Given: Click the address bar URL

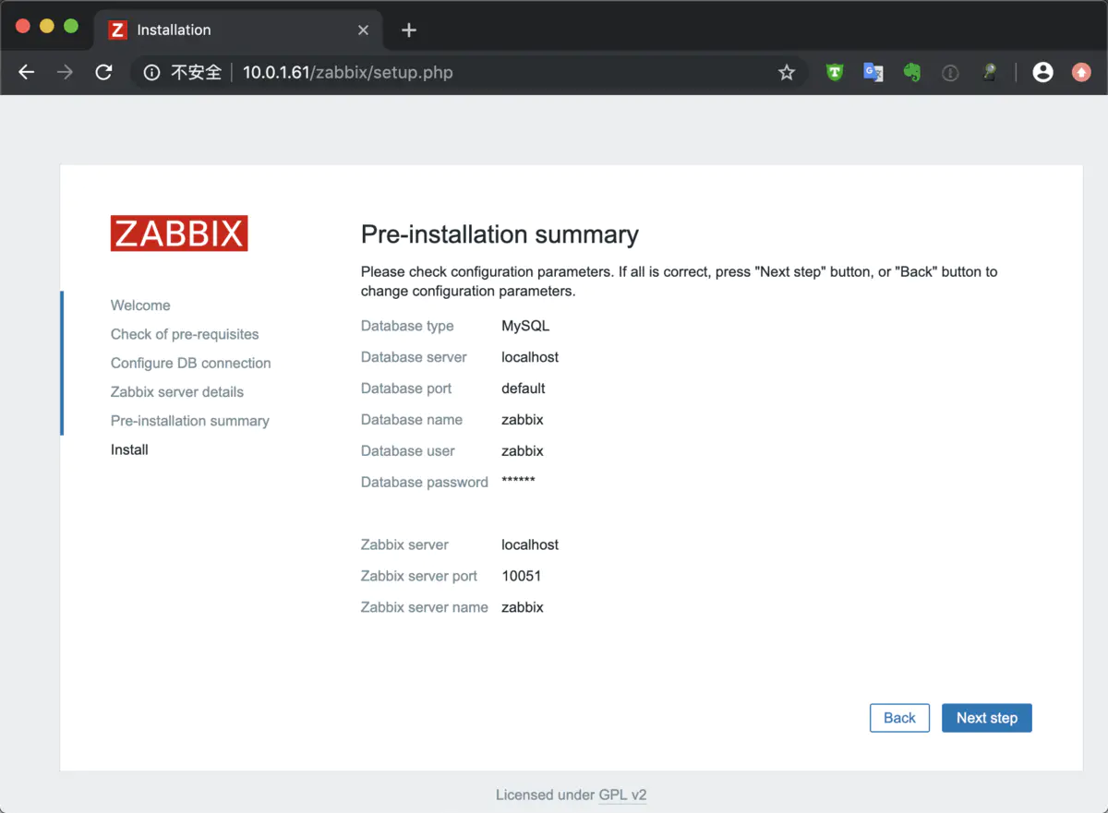Looking at the screenshot, I should click(x=347, y=72).
